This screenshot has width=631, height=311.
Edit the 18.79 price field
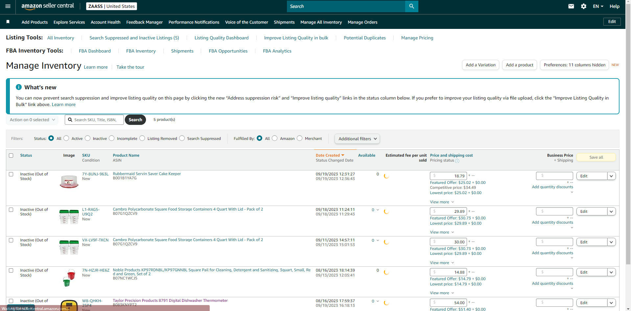click(x=449, y=176)
